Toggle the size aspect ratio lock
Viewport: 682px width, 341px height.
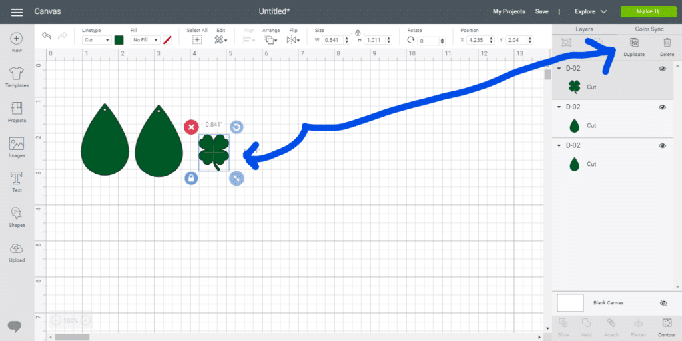[358, 33]
